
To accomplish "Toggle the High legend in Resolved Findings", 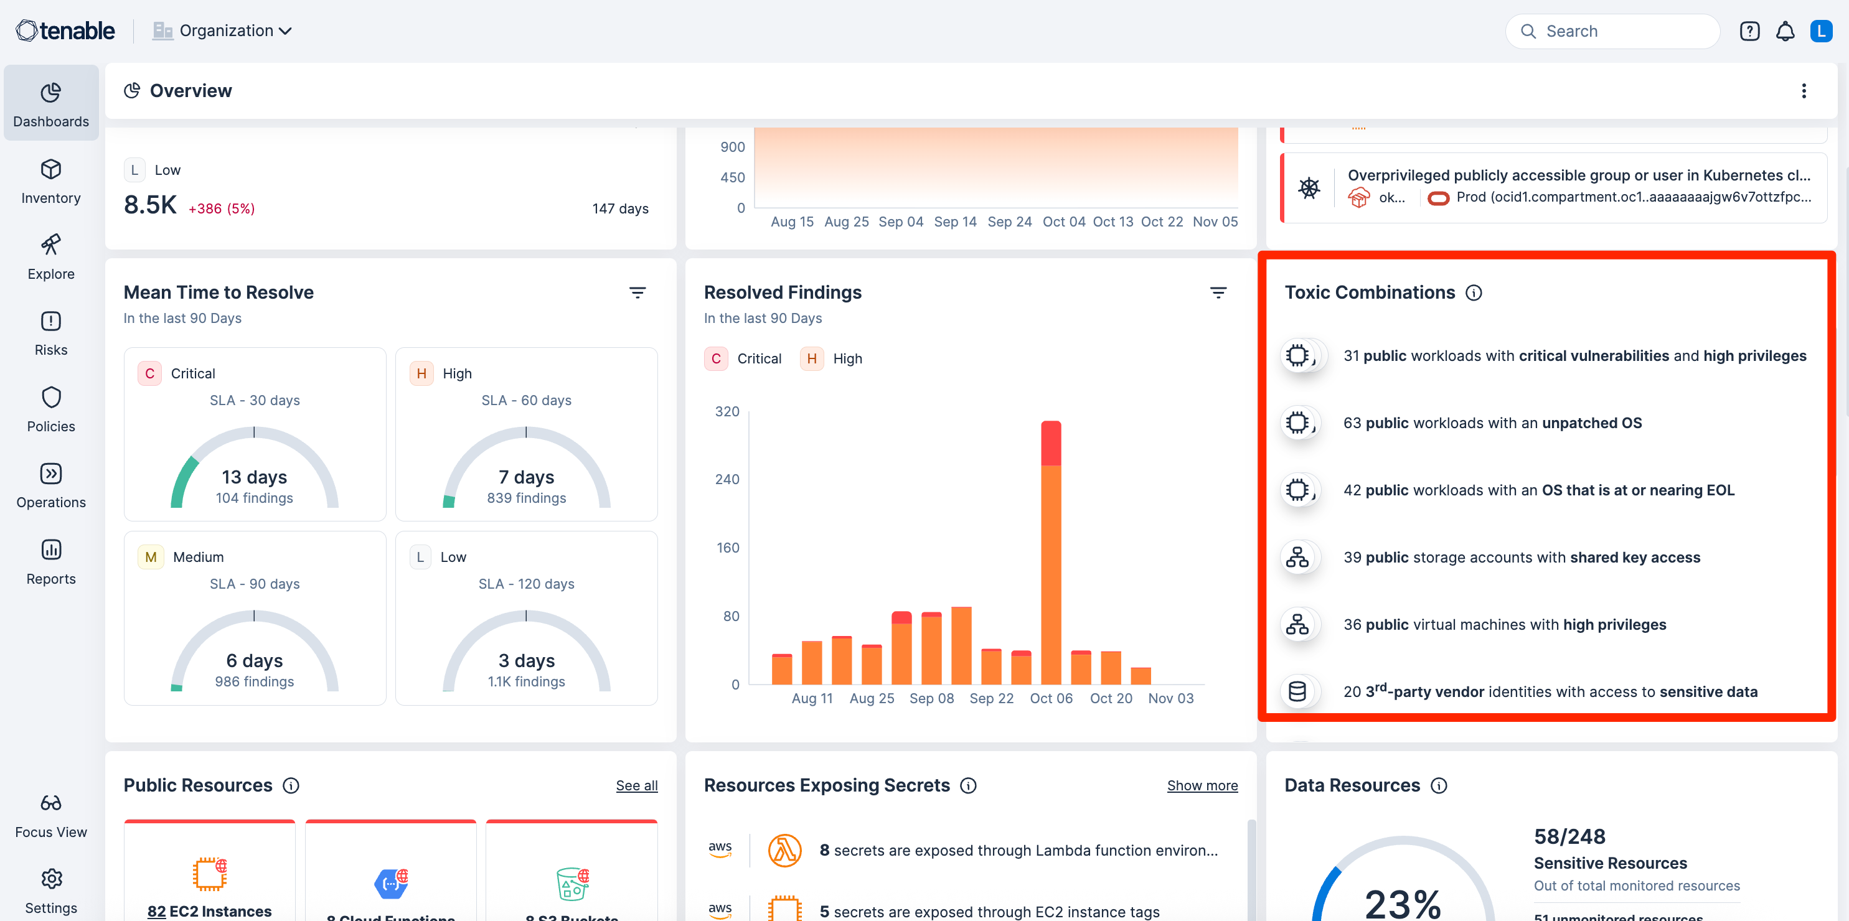I will click(832, 358).
